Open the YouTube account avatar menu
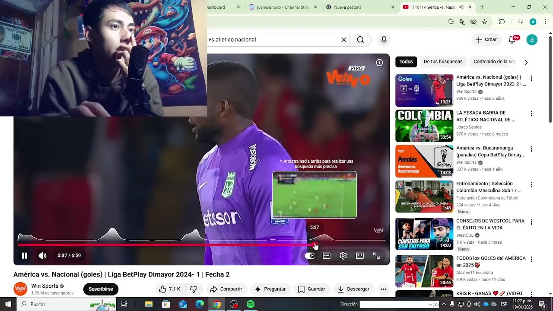553x311 pixels. (x=532, y=40)
